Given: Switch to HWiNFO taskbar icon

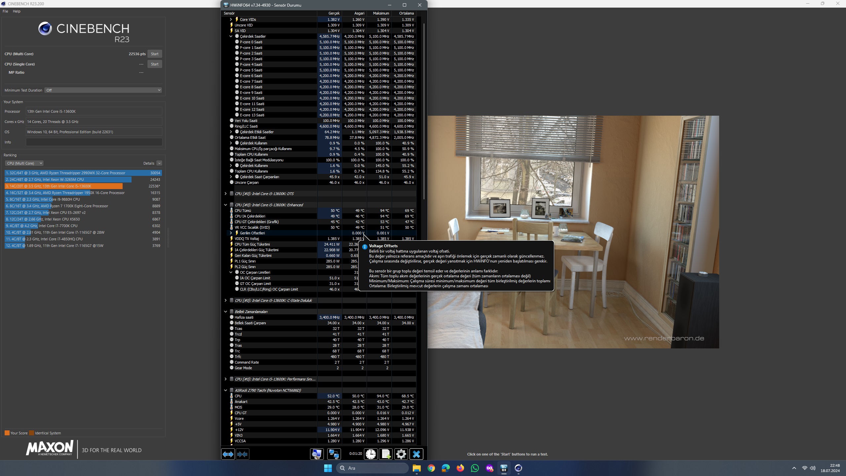Looking at the screenshot, I should (x=504, y=468).
